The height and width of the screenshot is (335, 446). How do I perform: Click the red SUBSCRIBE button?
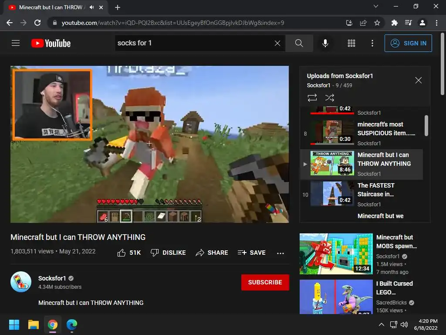(x=265, y=282)
